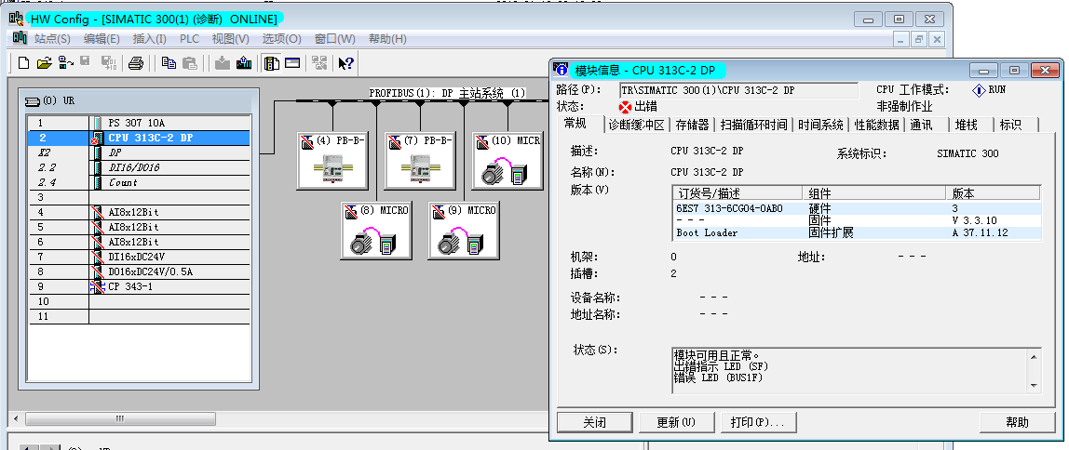Print the configuration with the printer icon
Viewport: 1069px width, 450px height.
pos(136,63)
